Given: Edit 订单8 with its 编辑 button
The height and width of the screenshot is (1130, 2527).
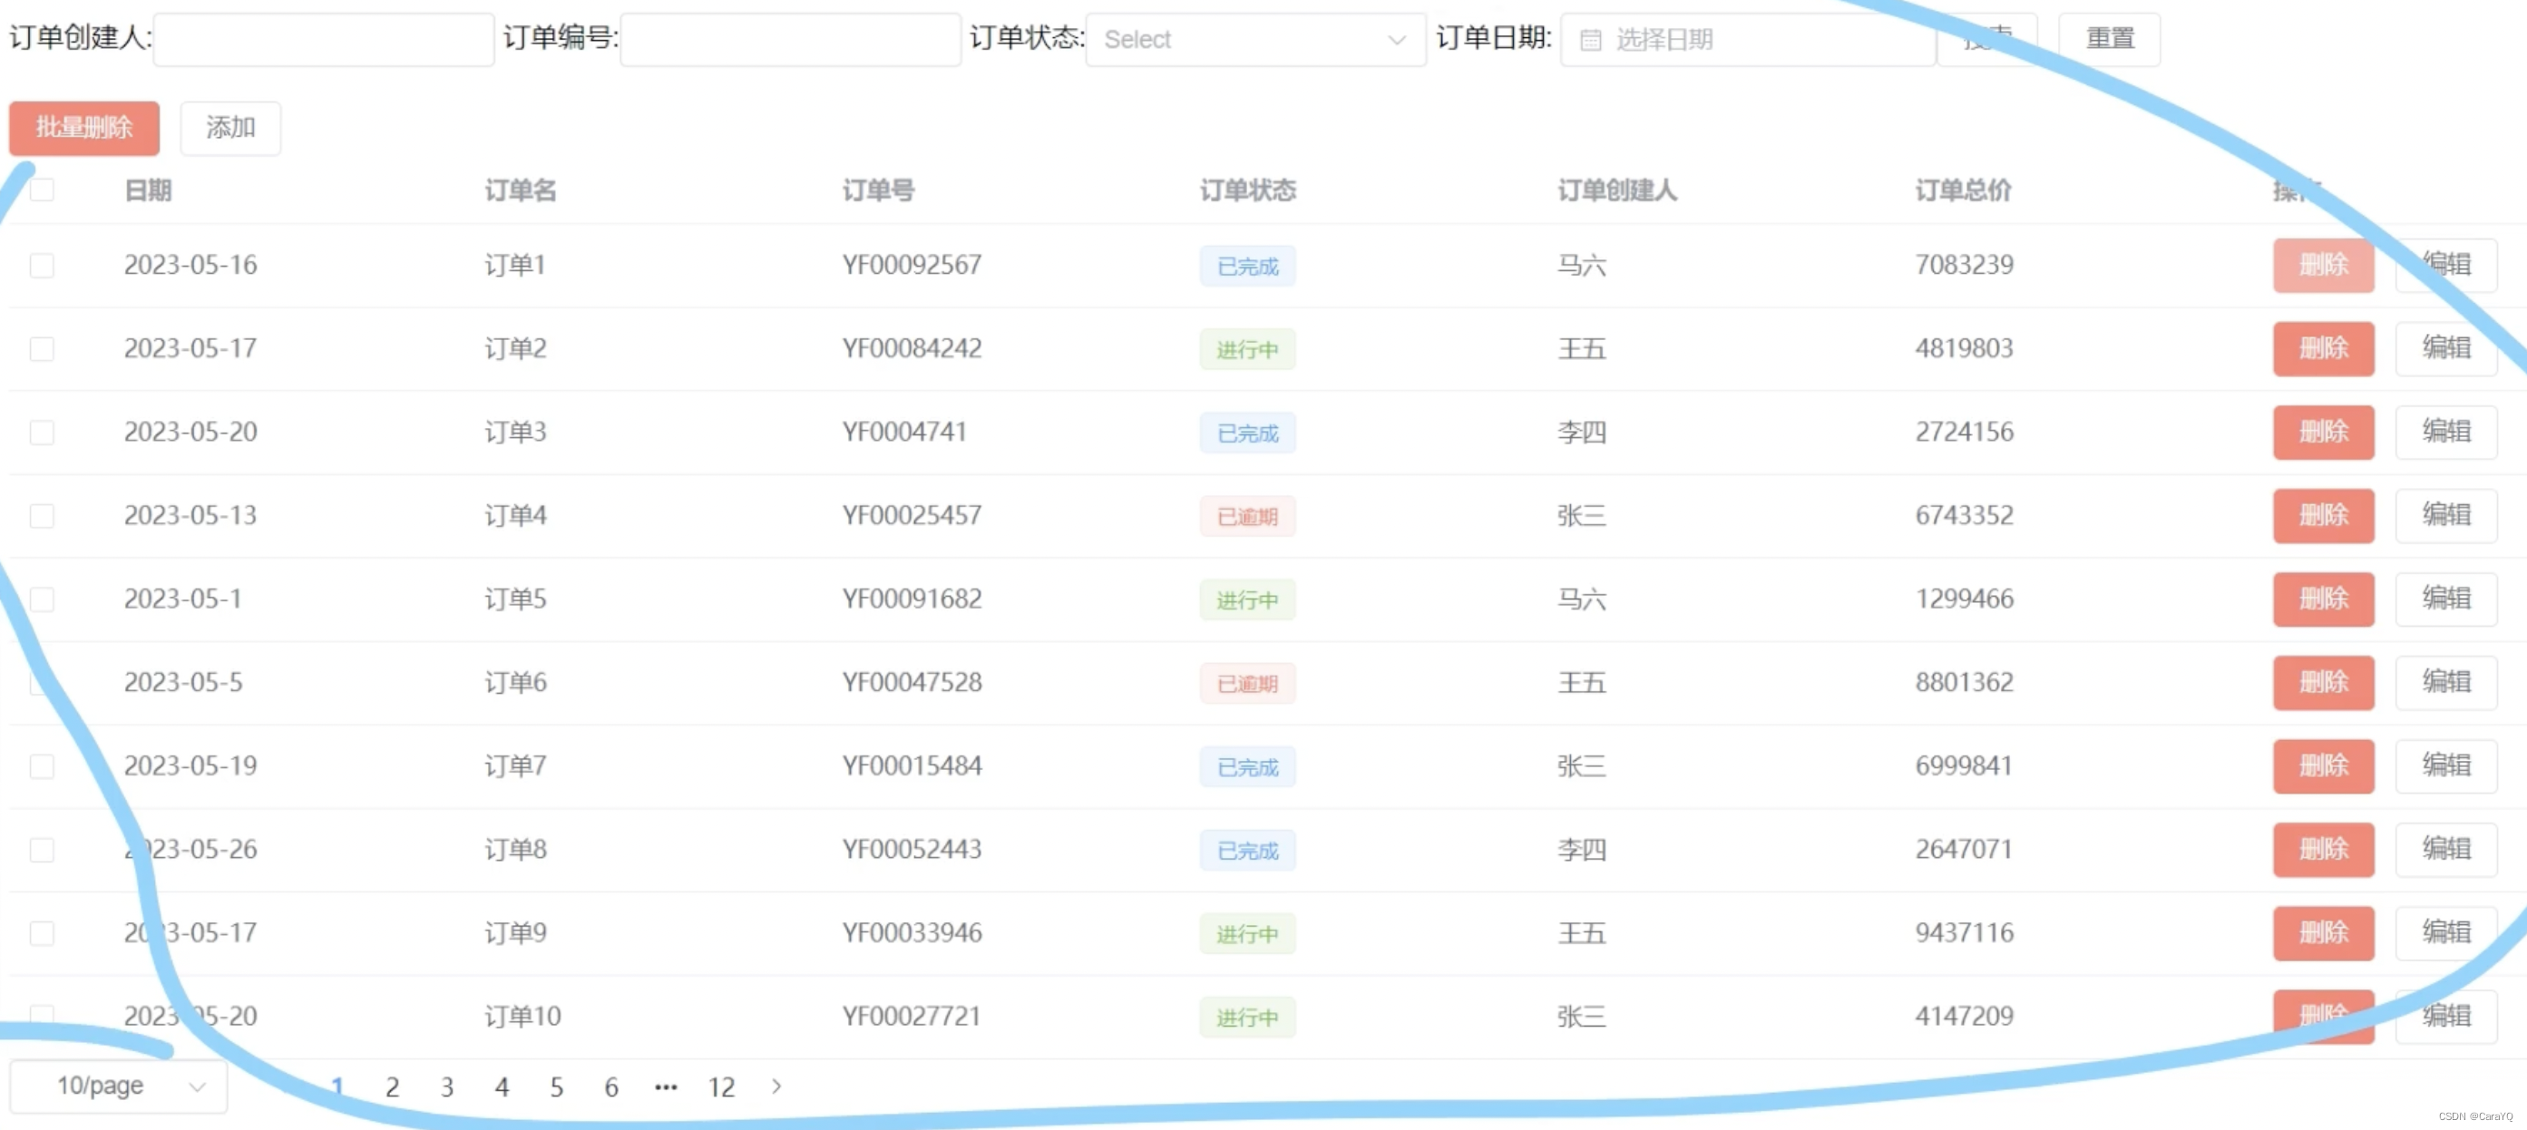Looking at the screenshot, I should coord(2445,849).
